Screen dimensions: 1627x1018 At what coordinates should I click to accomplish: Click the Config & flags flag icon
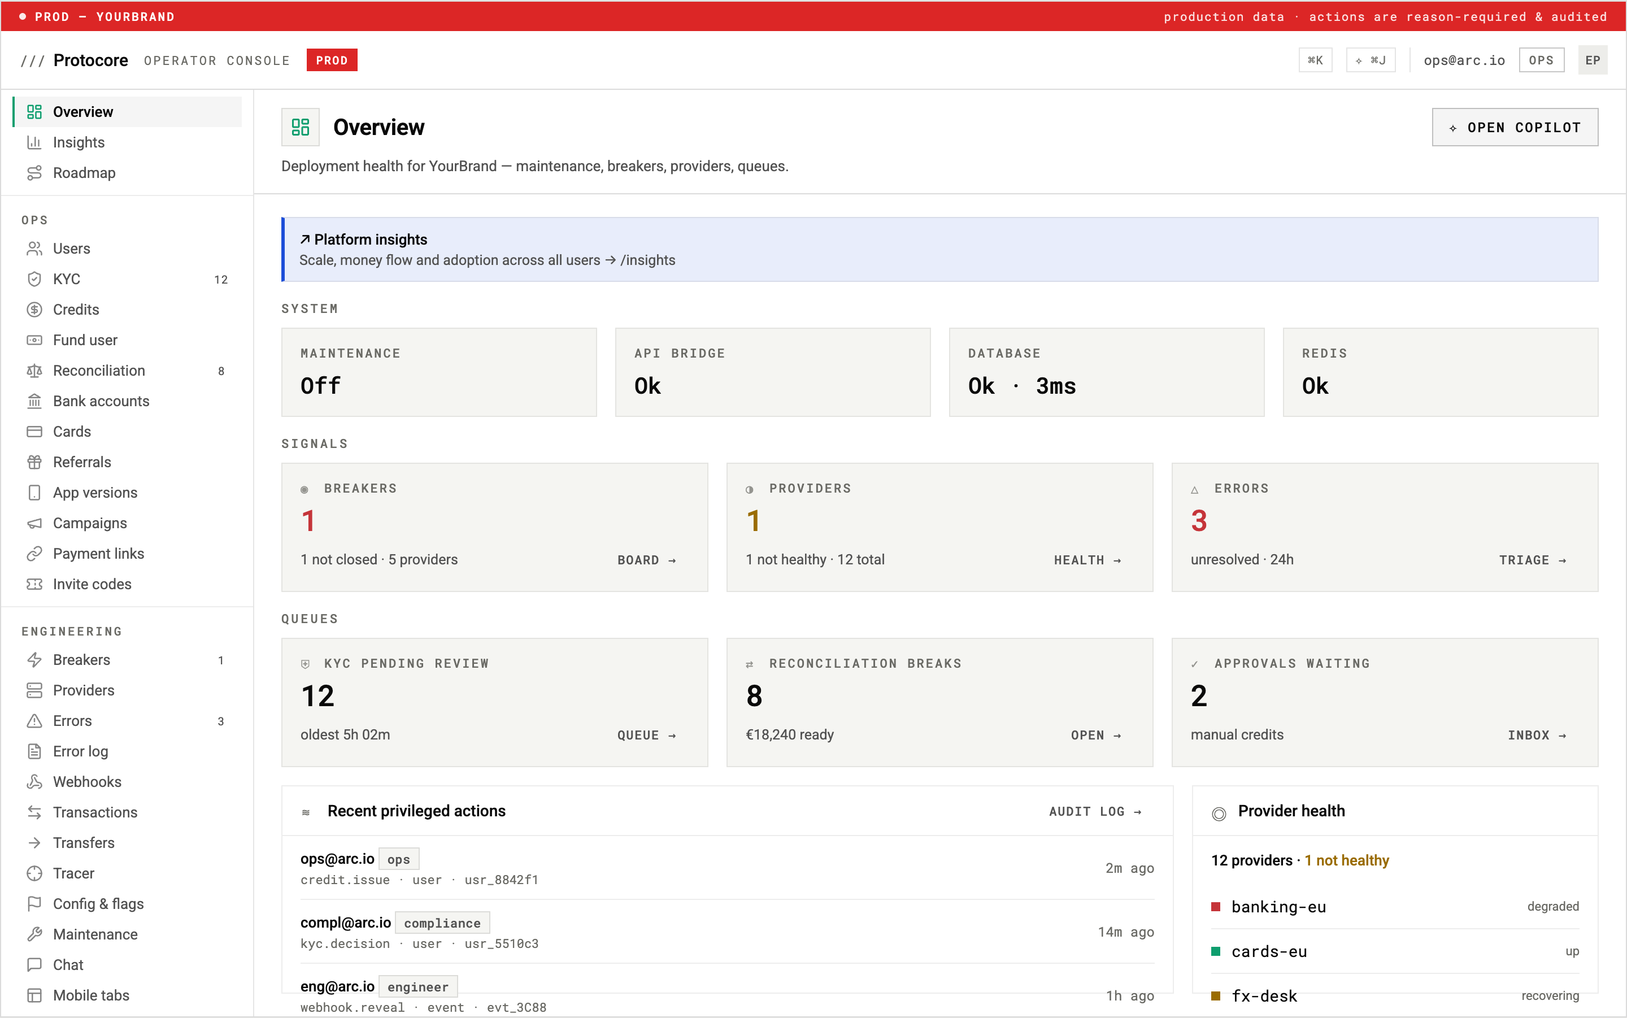click(34, 904)
